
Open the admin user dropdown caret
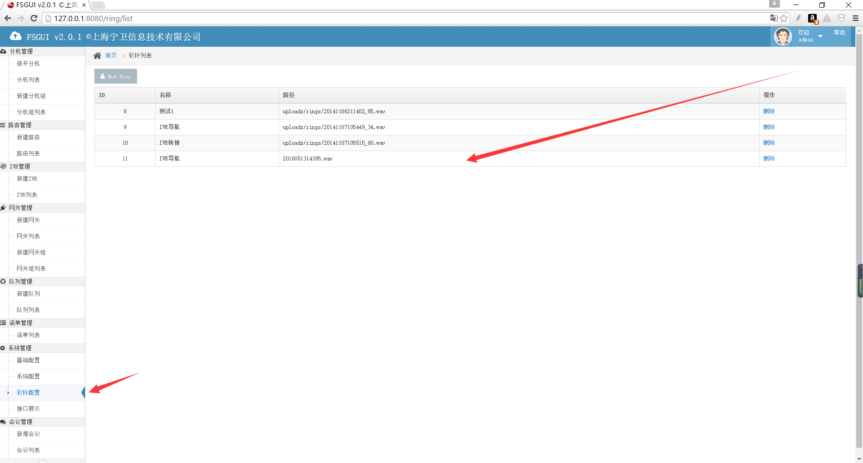[820, 36]
